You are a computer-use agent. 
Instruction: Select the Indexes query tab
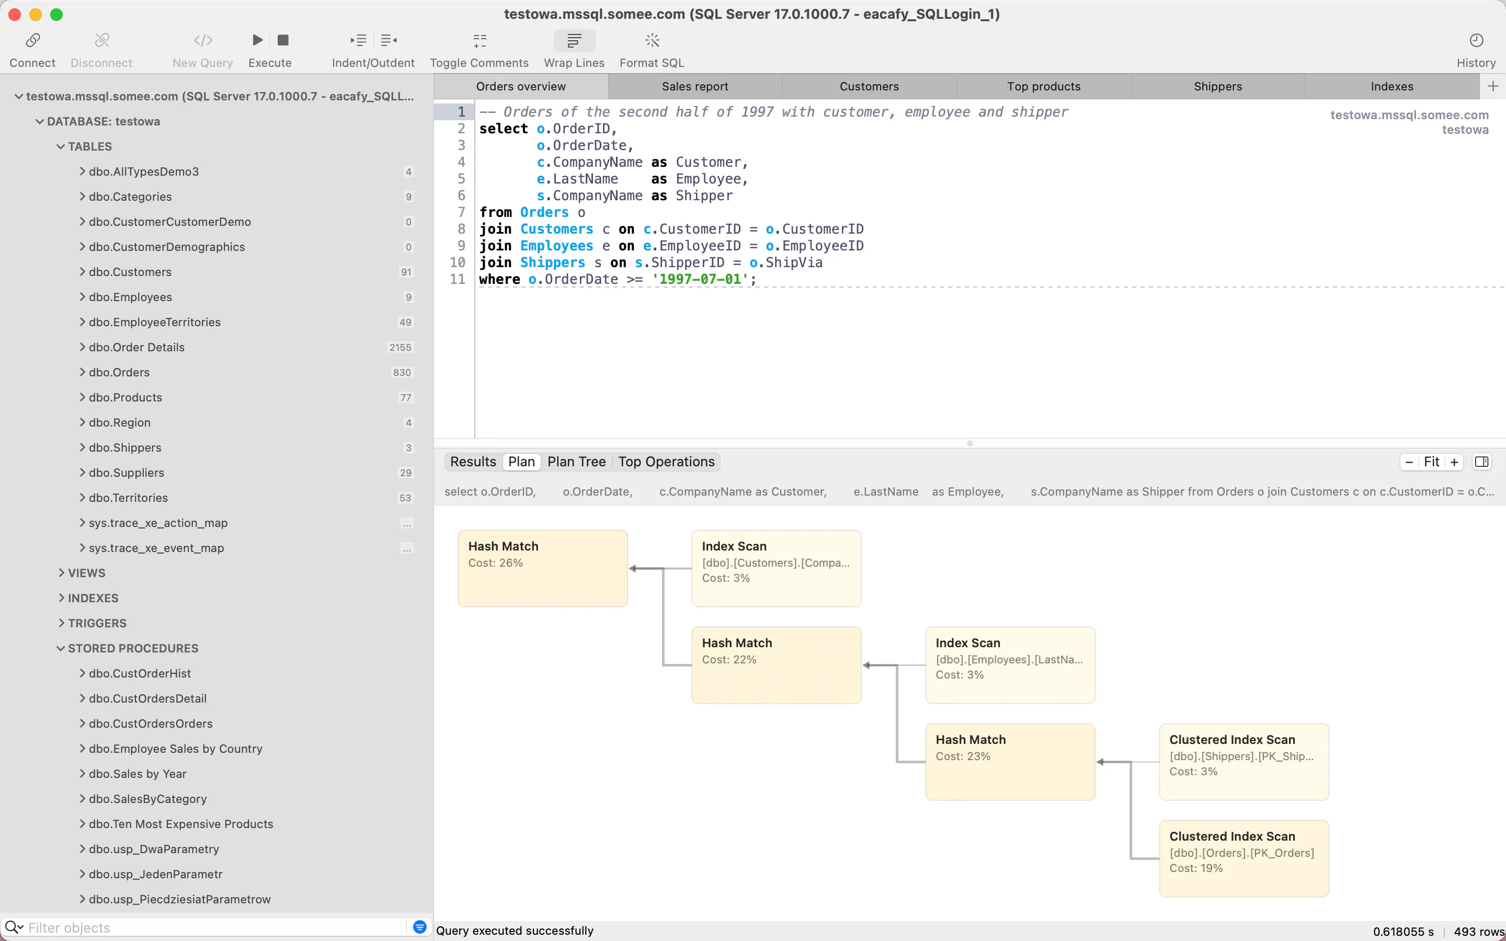pyautogui.click(x=1391, y=86)
